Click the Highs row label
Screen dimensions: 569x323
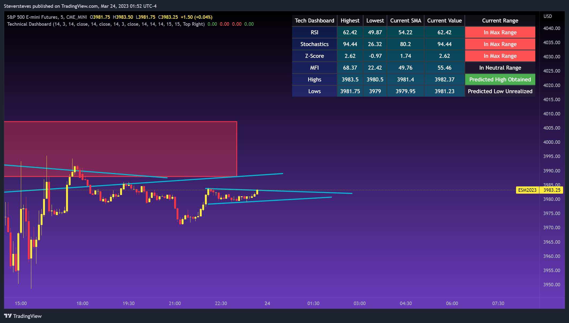click(314, 80)
